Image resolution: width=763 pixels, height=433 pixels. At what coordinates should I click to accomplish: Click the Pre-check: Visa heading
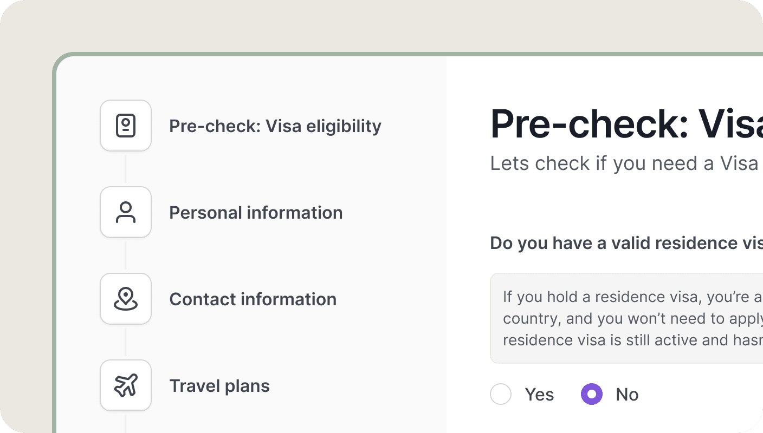tap(623, 123)
